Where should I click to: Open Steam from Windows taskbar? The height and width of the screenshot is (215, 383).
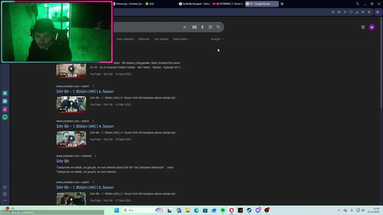pos(249,211)
